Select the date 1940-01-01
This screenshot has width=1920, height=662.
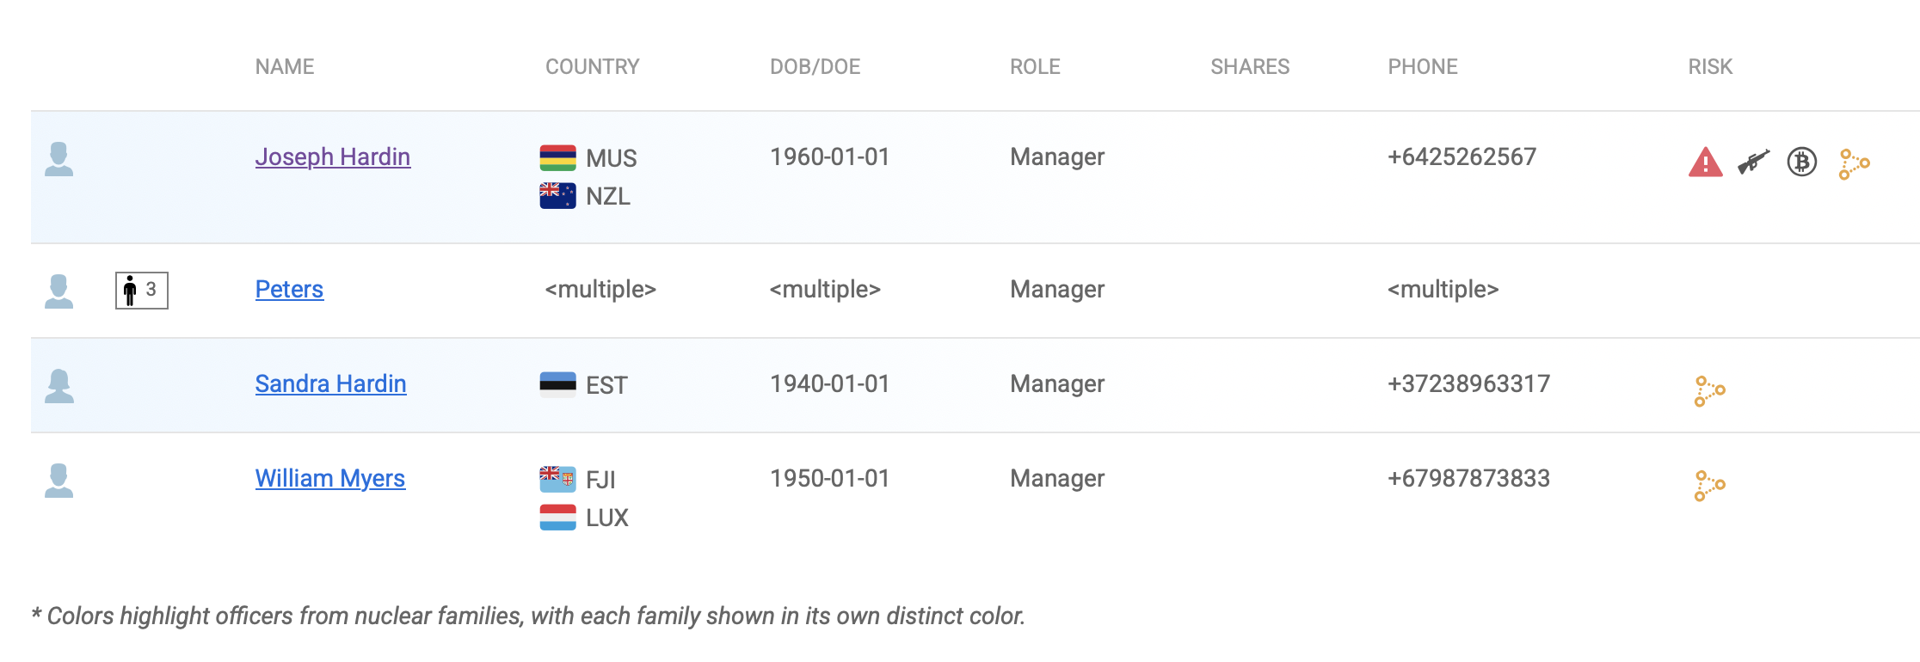pos(829,383)
